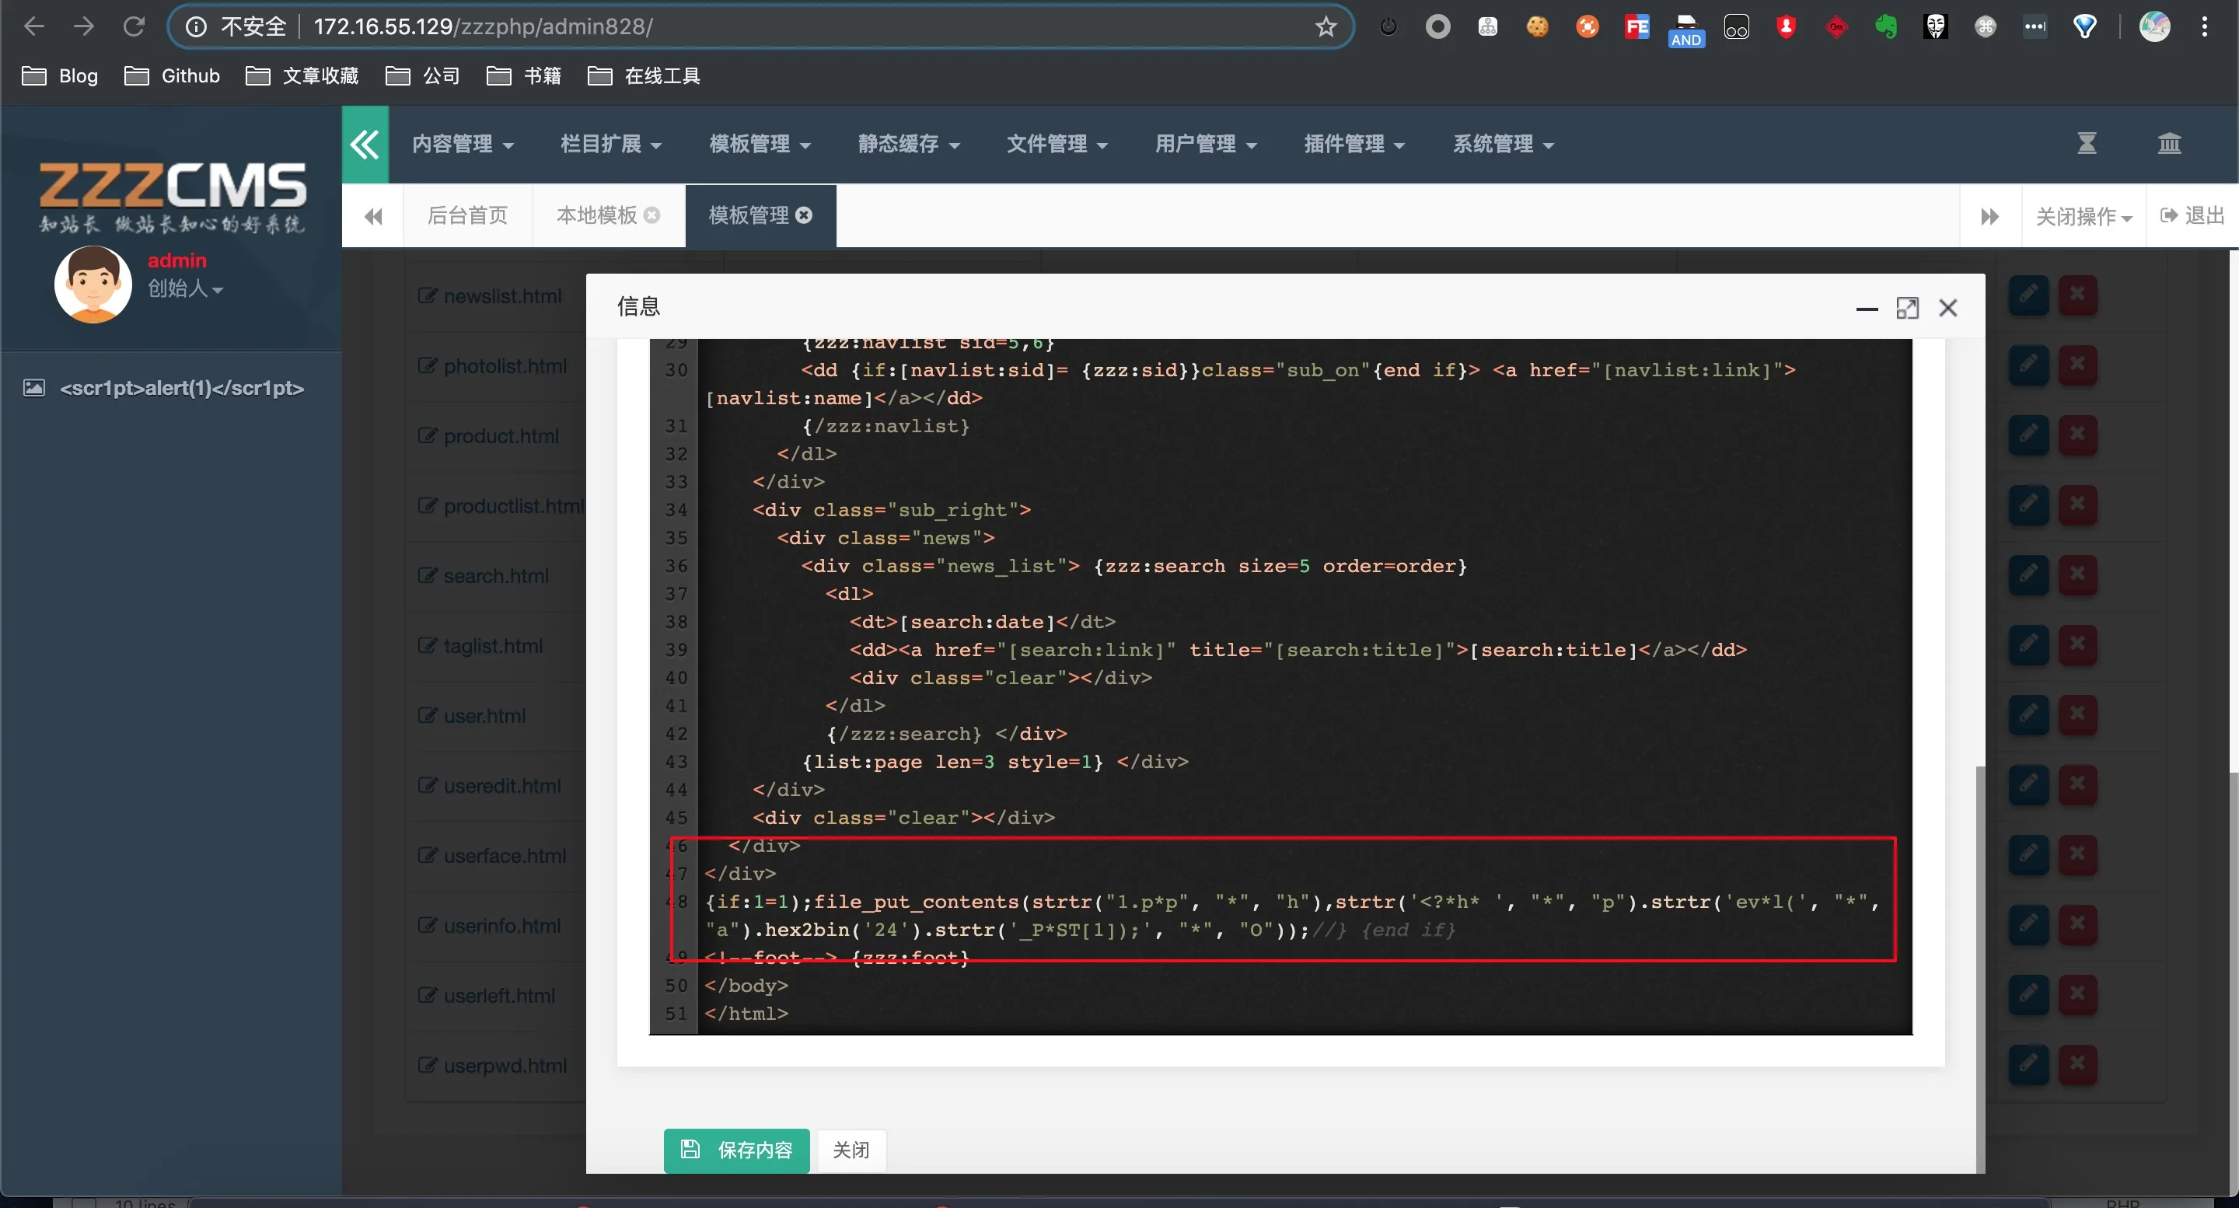Click the hourglass icon in top bar
2239x1208 pixels.
(x=2086, y=143)
